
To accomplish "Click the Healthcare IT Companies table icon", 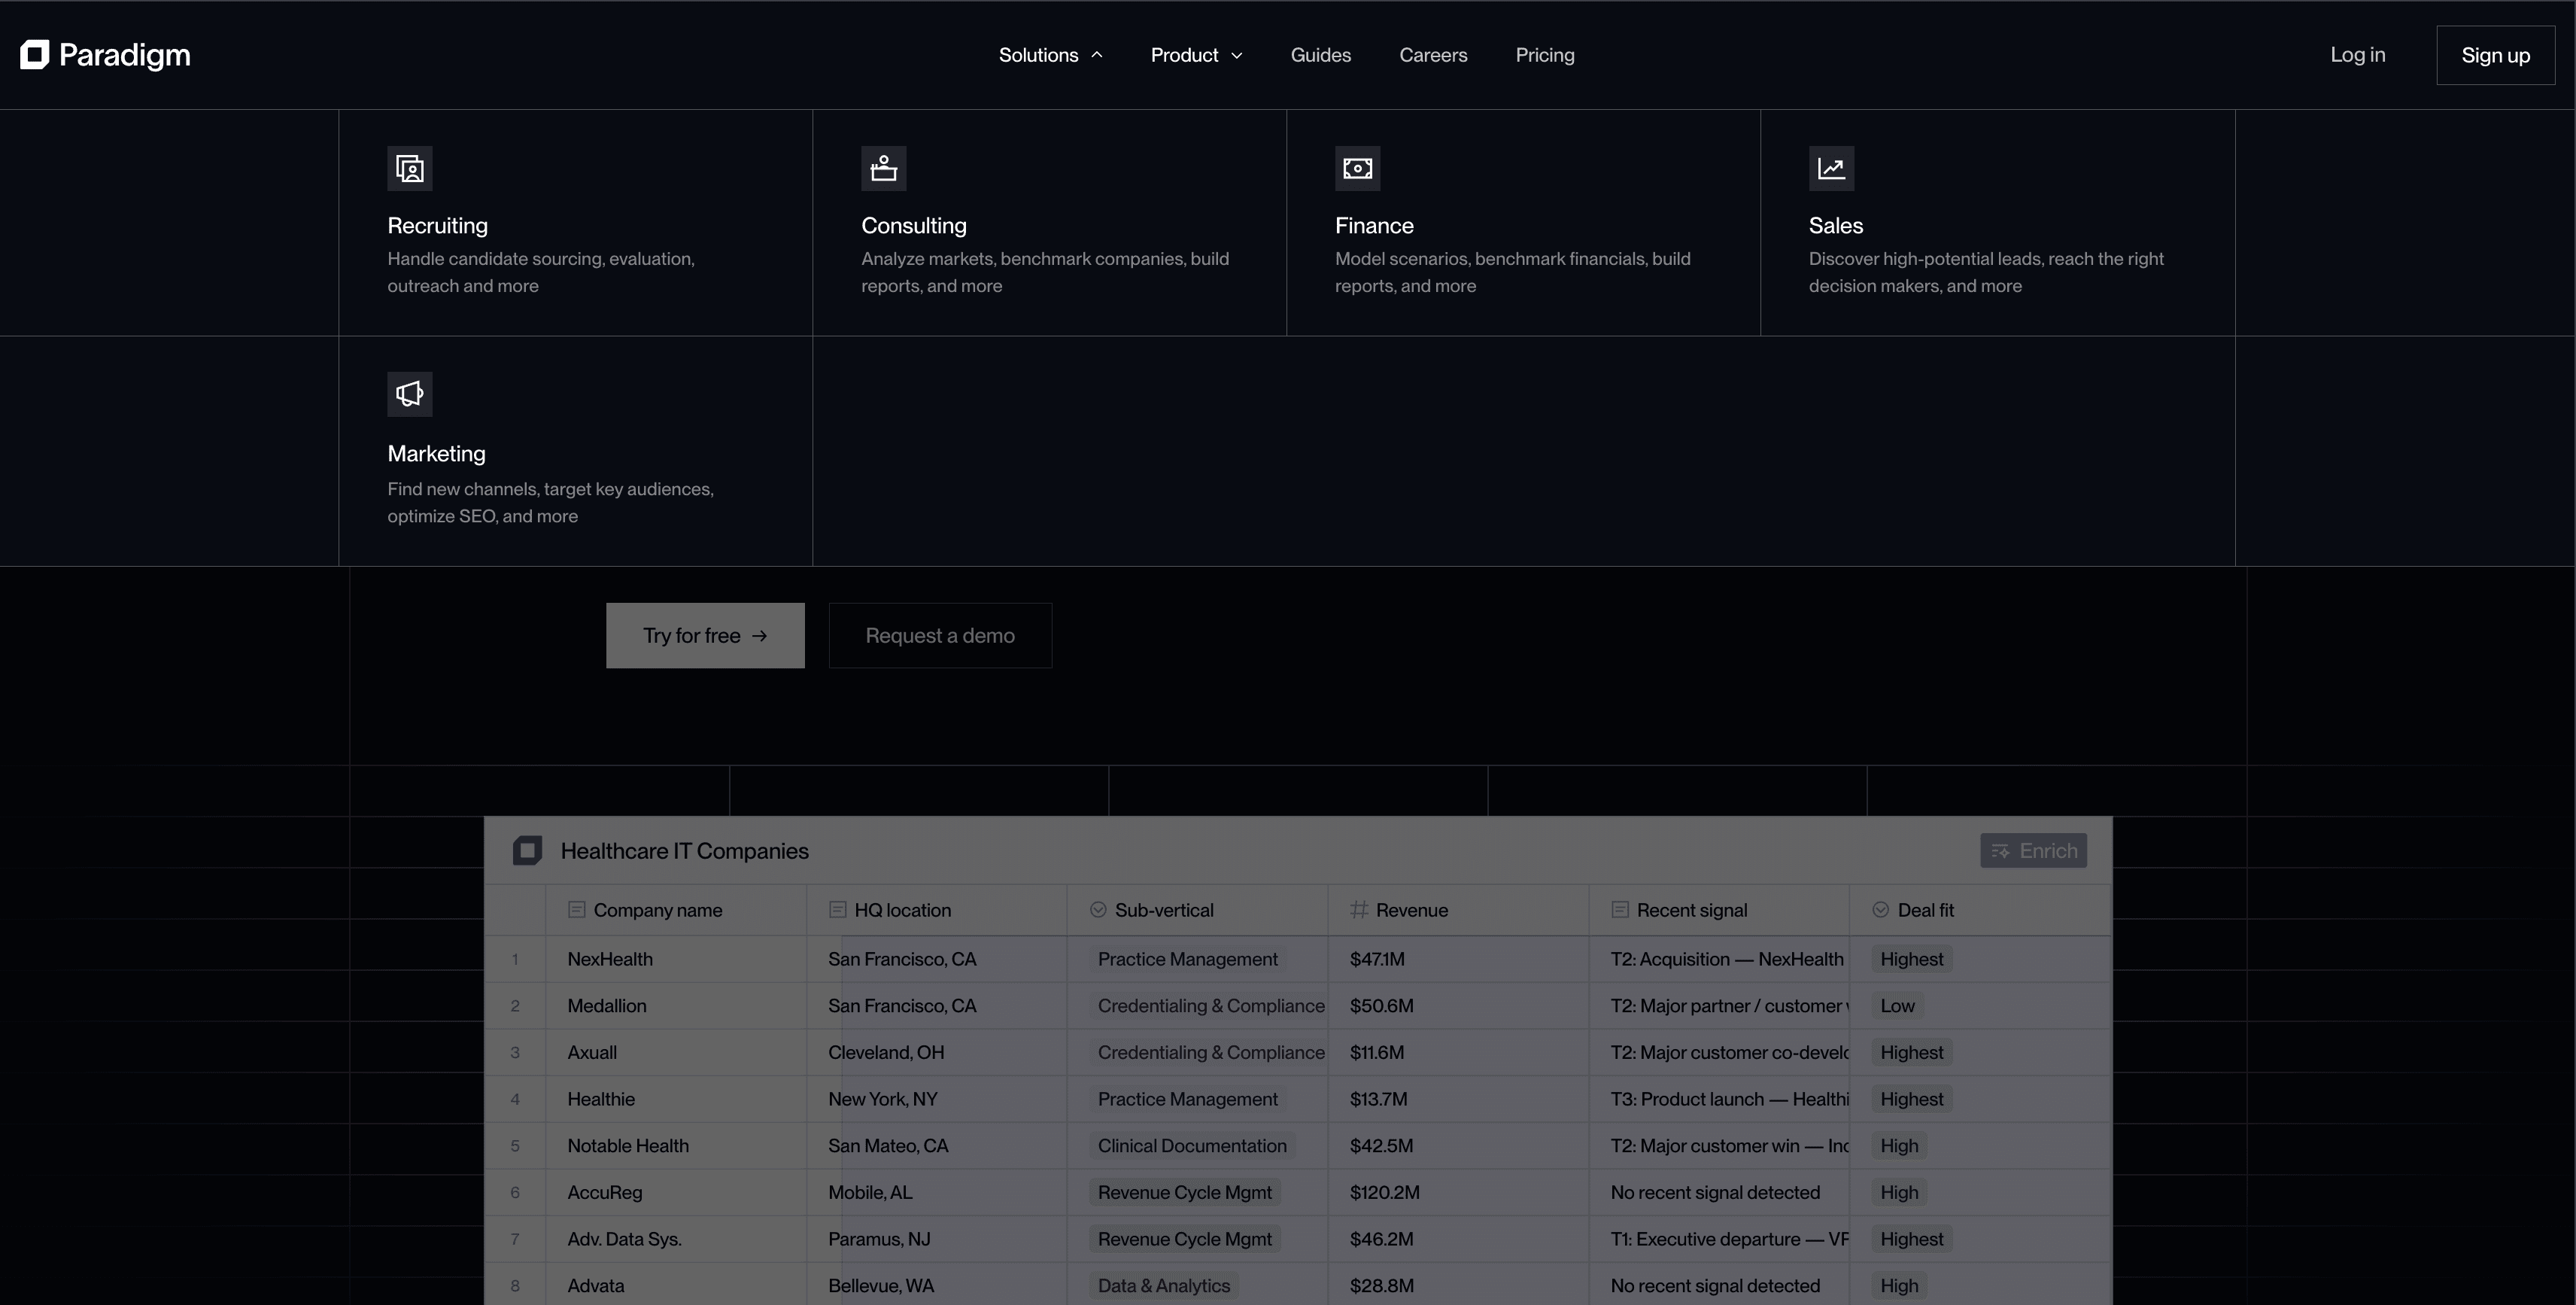I will pos(528,851).
